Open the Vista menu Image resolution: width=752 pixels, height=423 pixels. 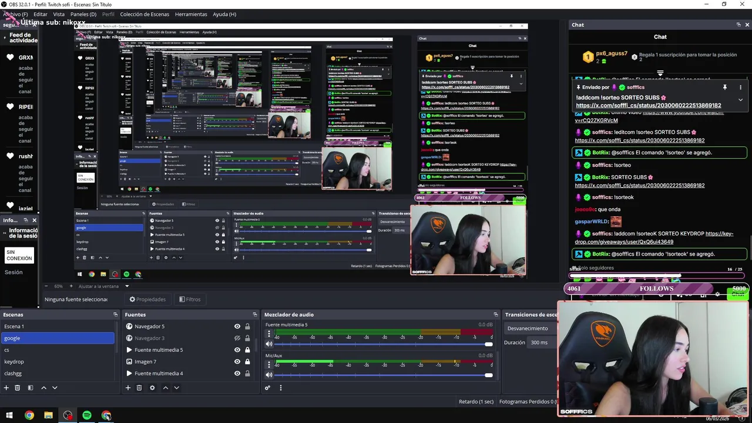(59, 14)
